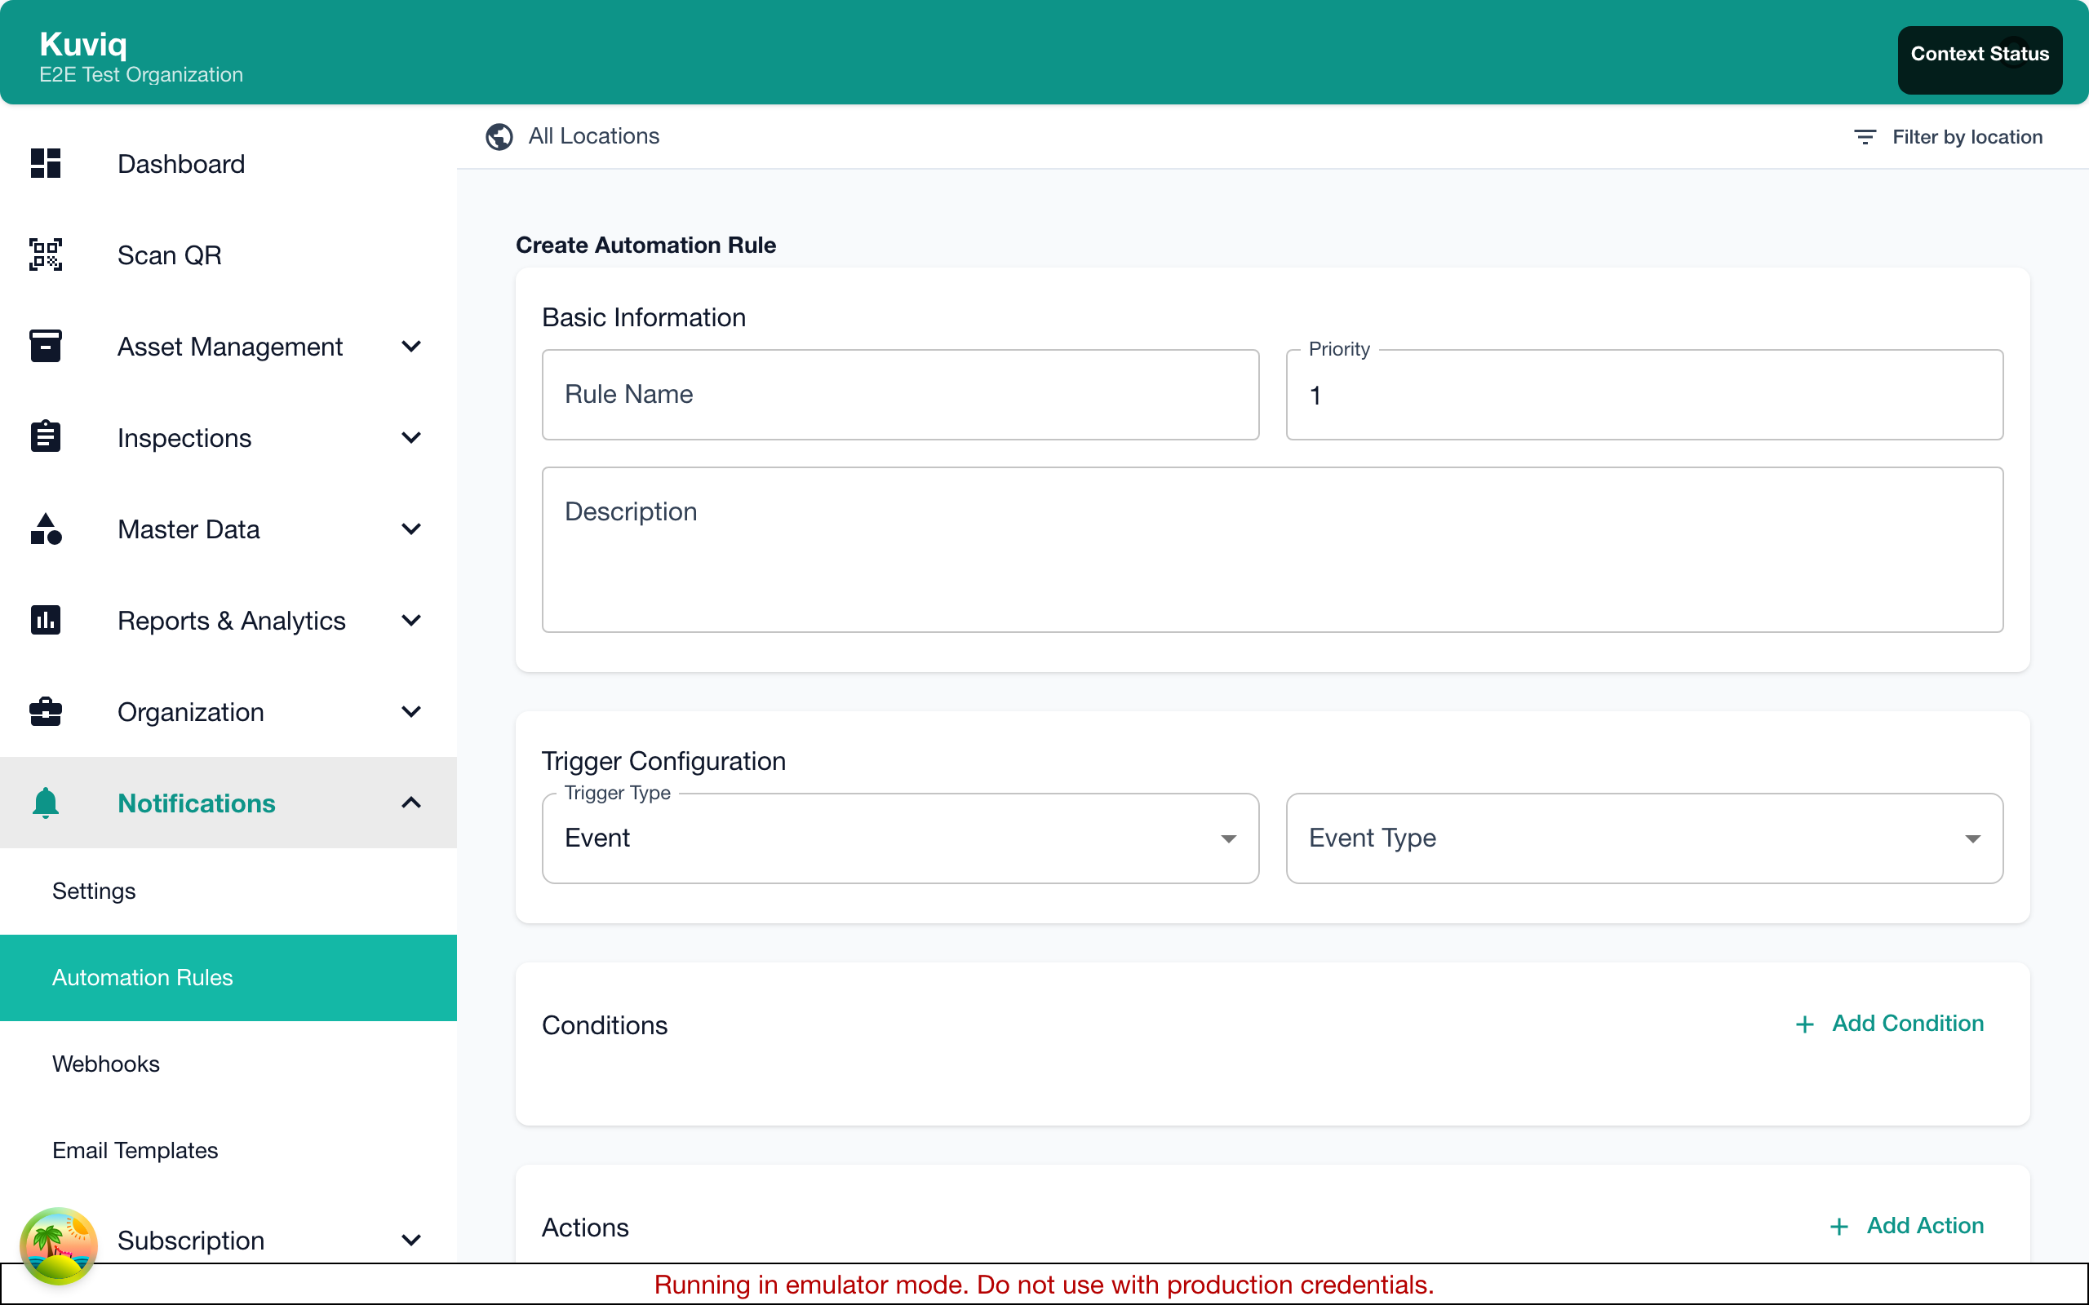Expand the Master Data chevron
Viewport: 2089px width, 1305px height.
[412, 529]
